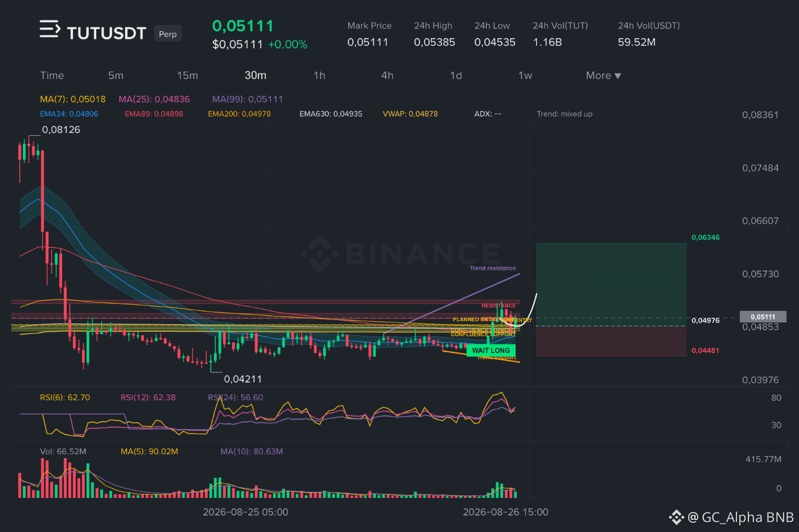Click the EMA630 indicator readout
Viewport: 799px width, 532px height.
pyautogui.click(x=331, y=114)
